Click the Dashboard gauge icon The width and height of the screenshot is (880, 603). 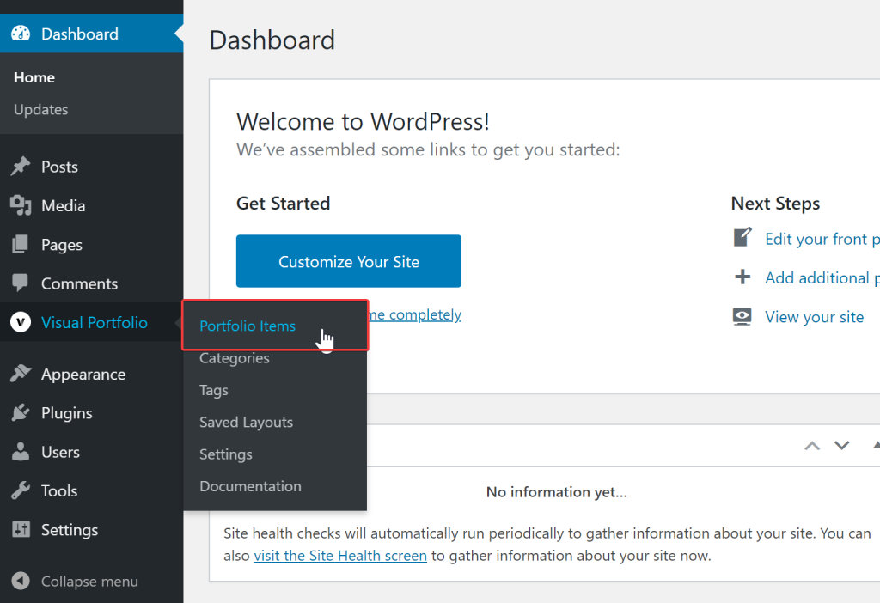tap(21, 33)
